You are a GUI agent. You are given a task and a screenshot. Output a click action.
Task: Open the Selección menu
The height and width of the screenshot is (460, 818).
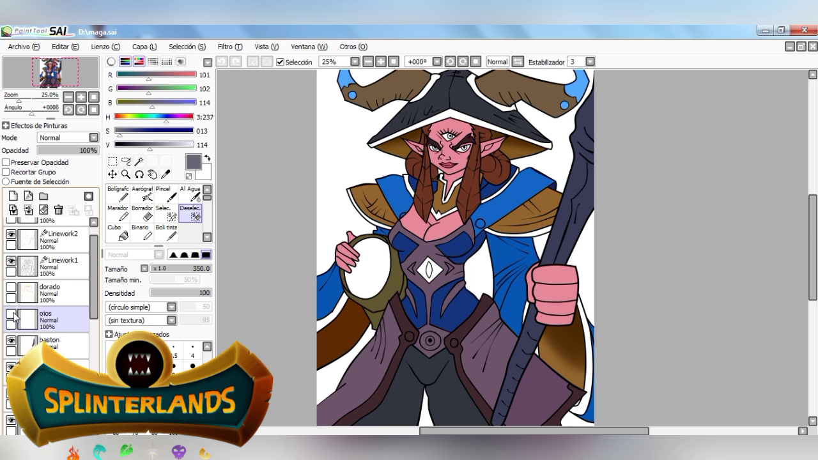click(187, 47)
